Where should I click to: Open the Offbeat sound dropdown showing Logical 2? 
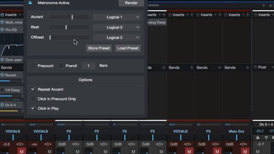(117, 38)
